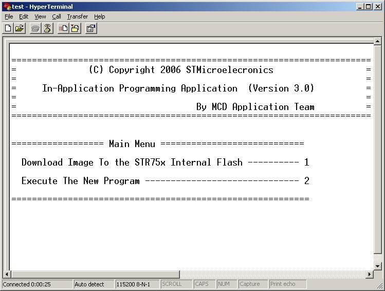Click the Open folder toolbar icon
This screenshot has height=291, width=385.
click(20, 28)
